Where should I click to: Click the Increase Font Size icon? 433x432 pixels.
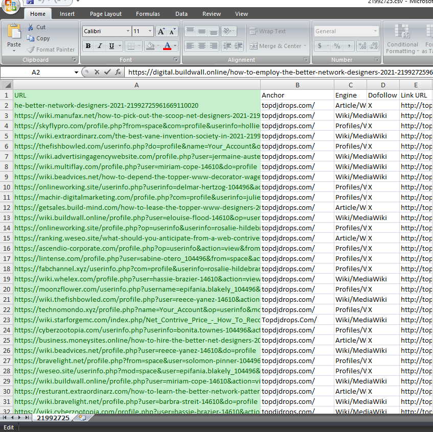162,31
